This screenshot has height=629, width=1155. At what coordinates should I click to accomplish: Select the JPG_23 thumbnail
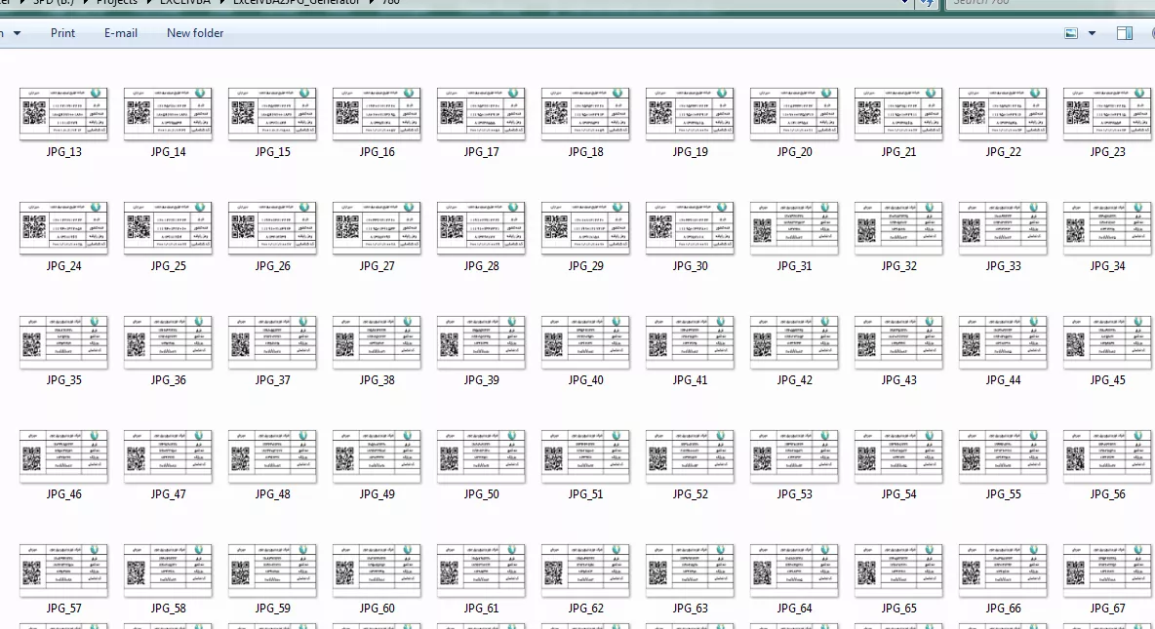pos(1108,113)
